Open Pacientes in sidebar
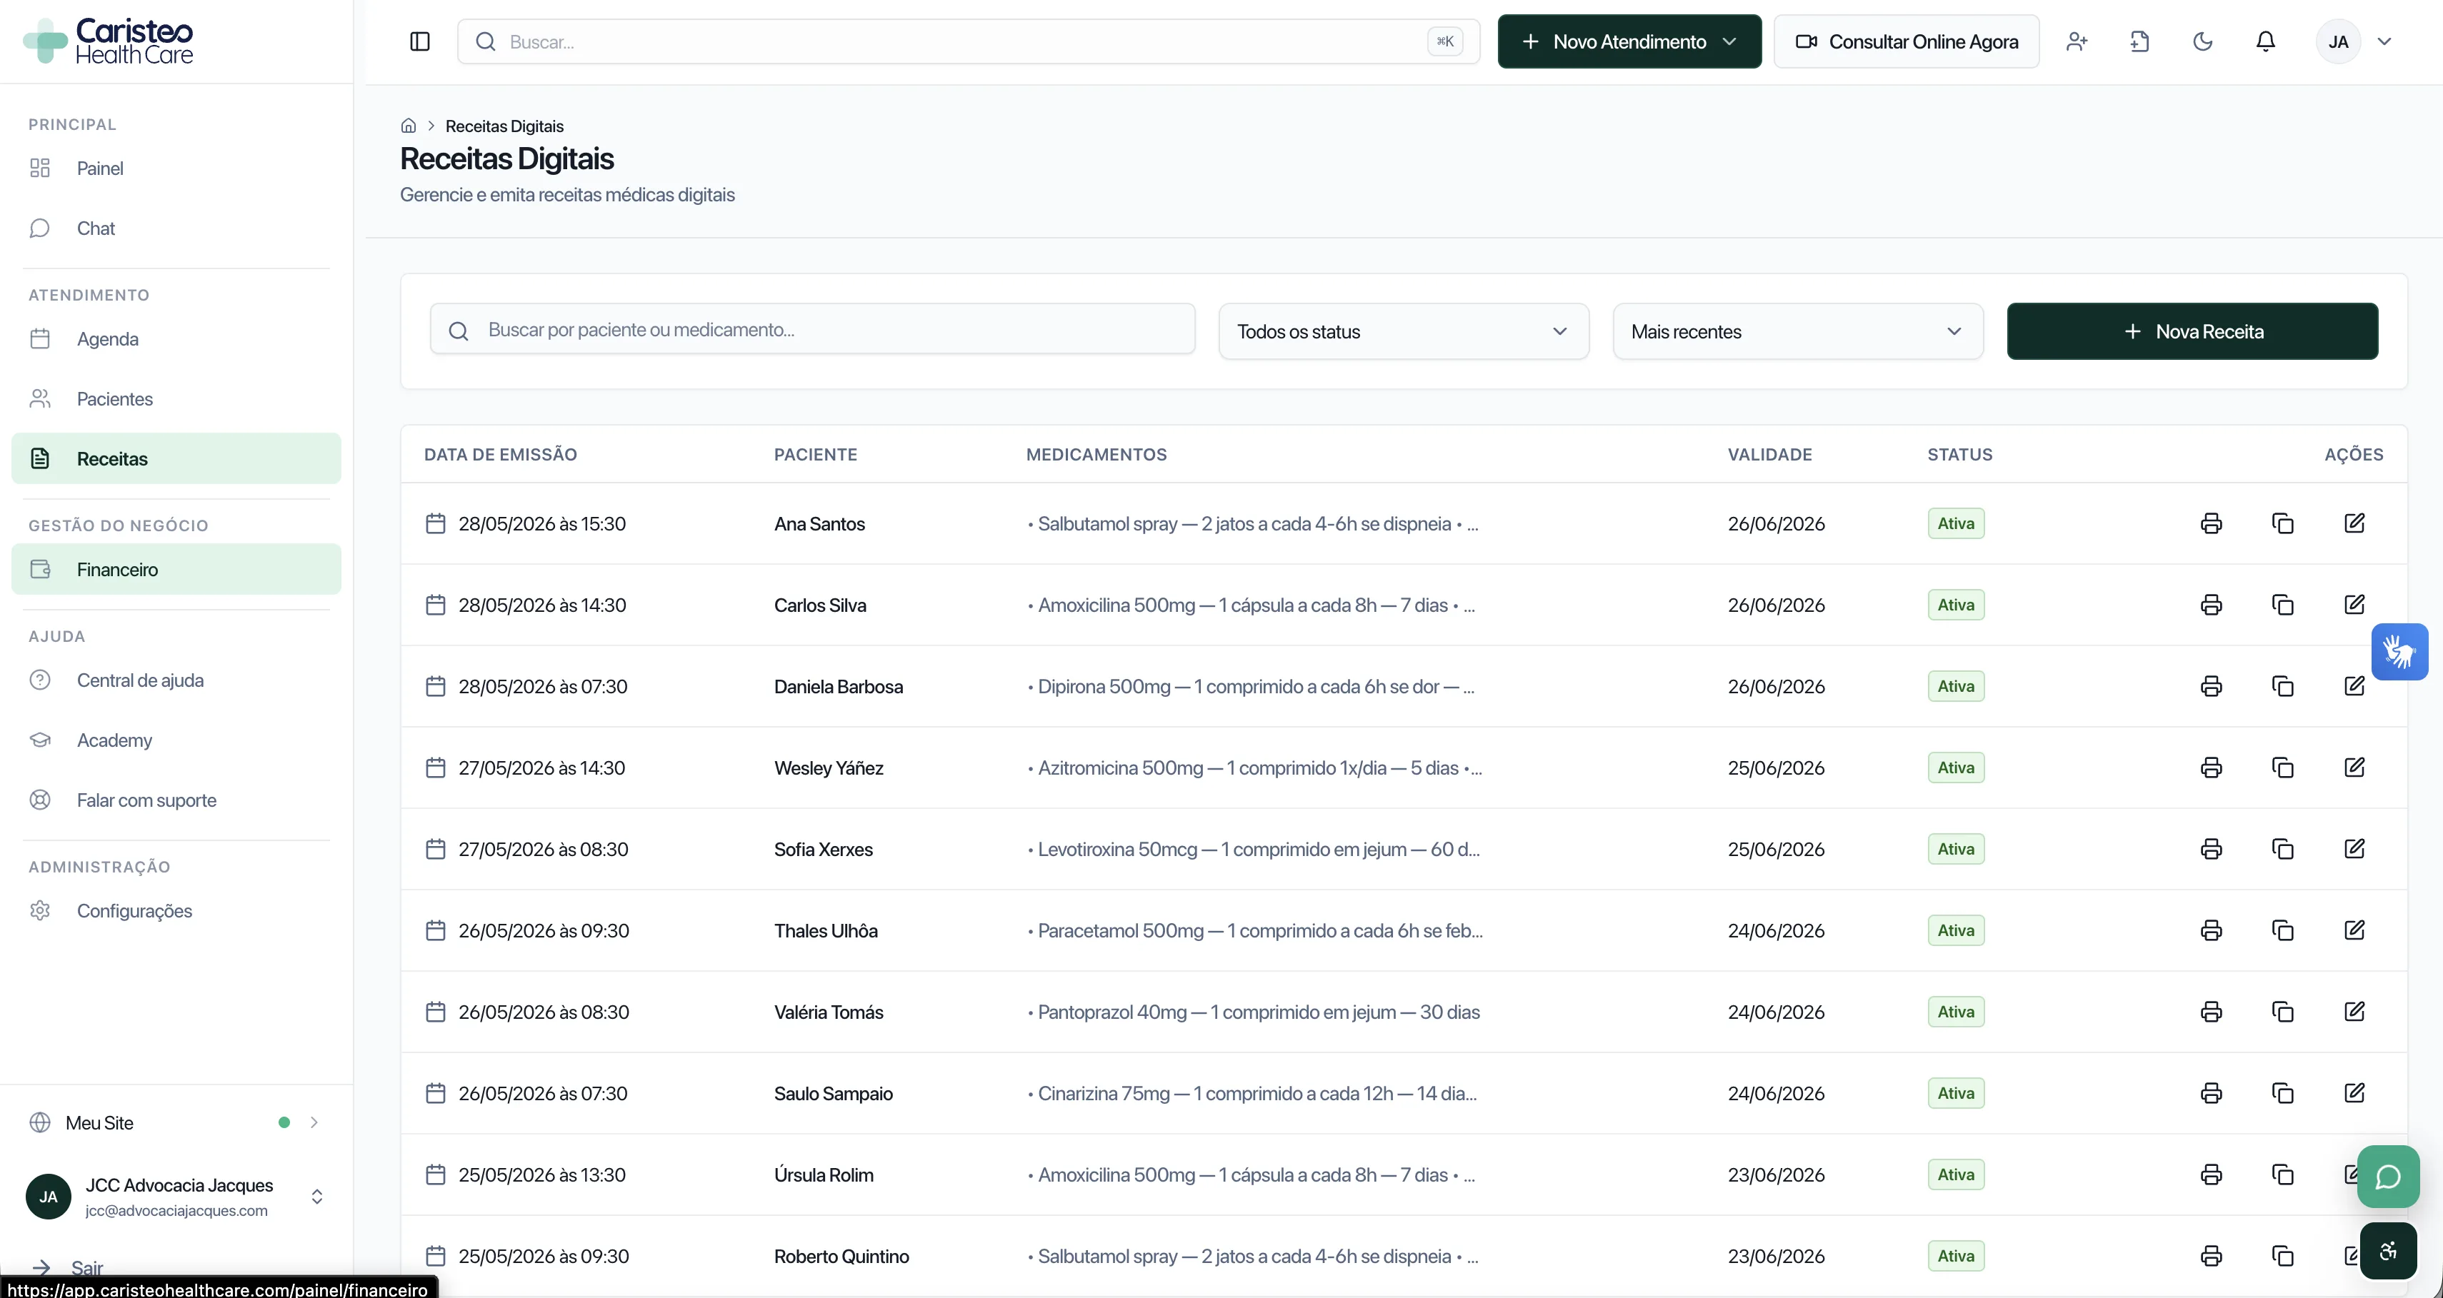This screenshot has width=2443, height=1298. pyautogui.click(x=176, y=399)
